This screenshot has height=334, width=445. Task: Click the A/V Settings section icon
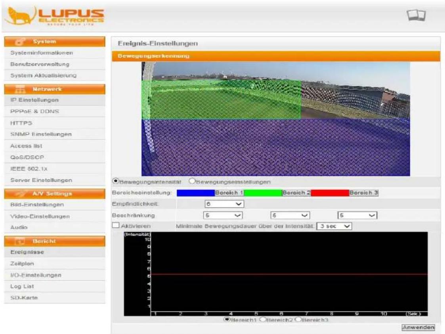[x=21, y=193]
